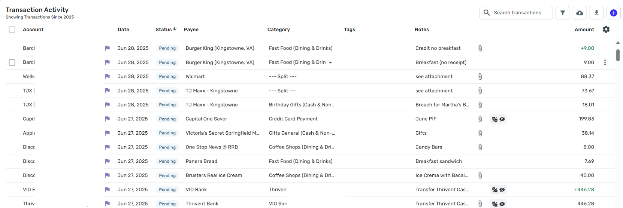Image resolution: width=623 pixels, height=208 pixels.
Task: Sort by the Amount column header
Action: tap(584, 30)
